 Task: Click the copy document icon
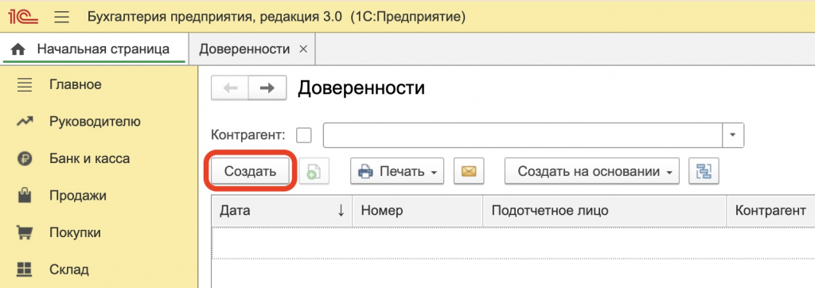pos(314,172)
